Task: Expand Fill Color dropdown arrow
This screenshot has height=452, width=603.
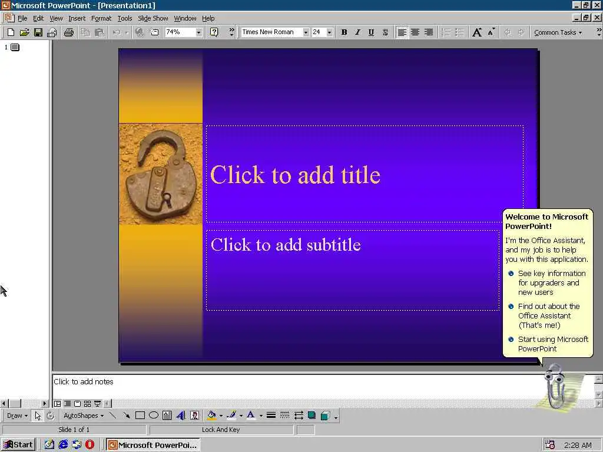Action: pos(221,416)
